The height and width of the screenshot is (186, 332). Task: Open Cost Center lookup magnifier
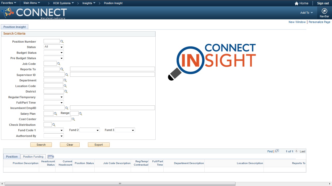pyautogui.click(x=73, y=119)
